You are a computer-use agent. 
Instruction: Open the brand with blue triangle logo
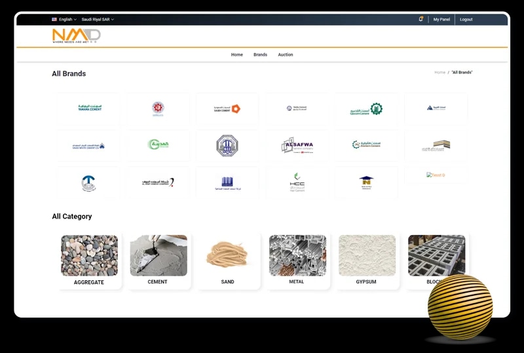coord(436,108)
